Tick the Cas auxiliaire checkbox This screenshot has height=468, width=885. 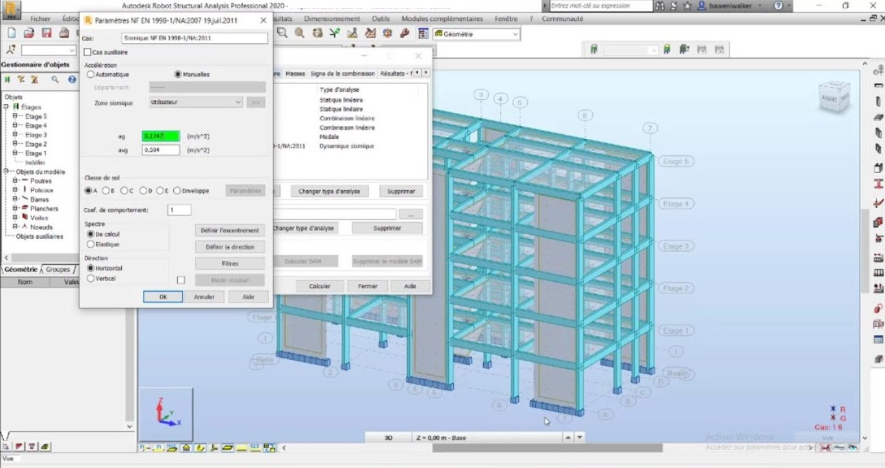[88, 52]
